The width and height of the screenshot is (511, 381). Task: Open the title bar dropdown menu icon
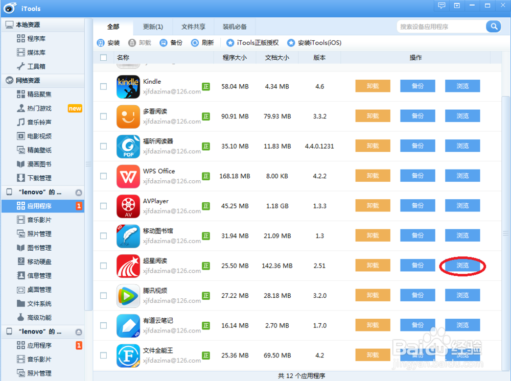coord(457,6)
